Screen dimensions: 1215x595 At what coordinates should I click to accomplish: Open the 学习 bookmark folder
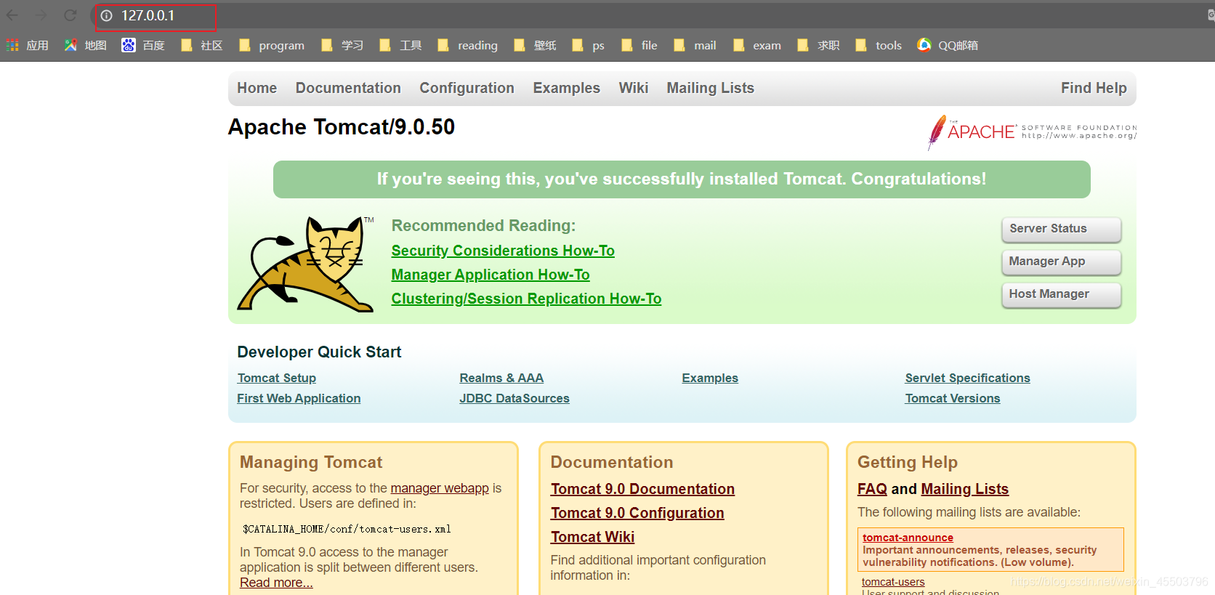click(x=342, y=45)
